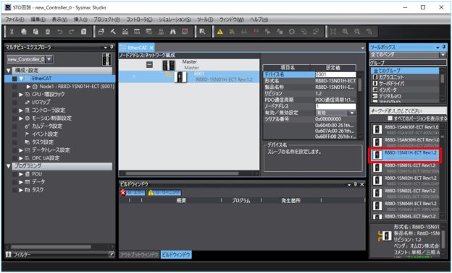Image resolution: width=452 pixels, height=273 pixels.
Task: Collapse the Master node with minus box
Action: (x=149, y=65)
